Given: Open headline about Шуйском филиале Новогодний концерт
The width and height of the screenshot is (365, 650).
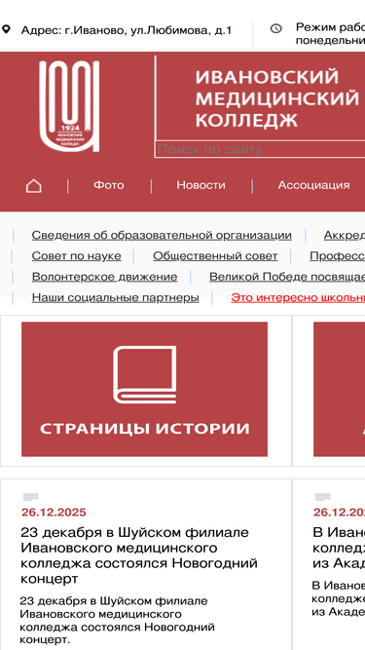Looking at the screenshot, I should click(x=139, y=555).
